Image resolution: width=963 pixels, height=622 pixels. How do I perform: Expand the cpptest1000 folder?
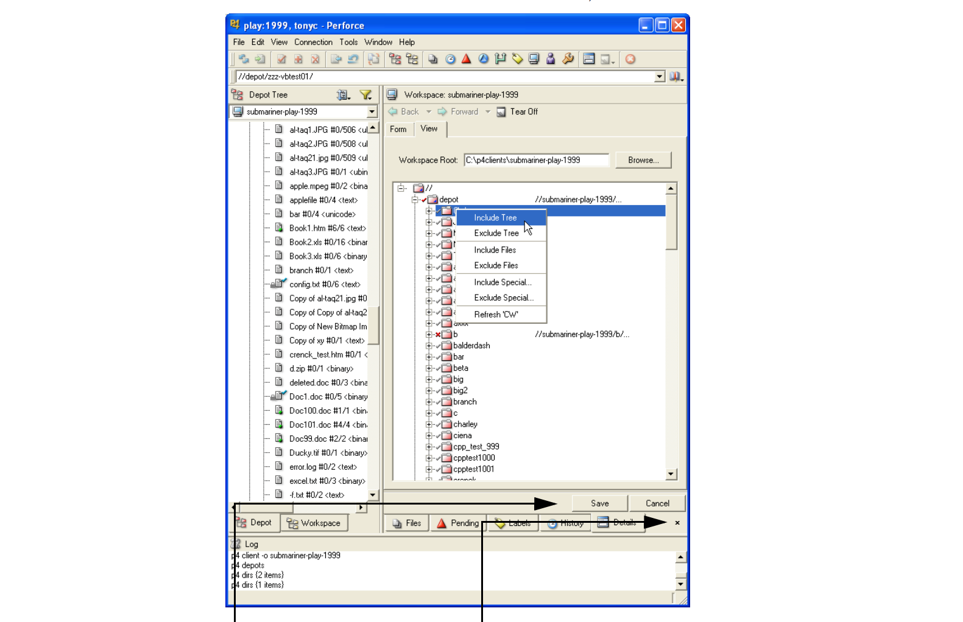(x=429, y=458)
